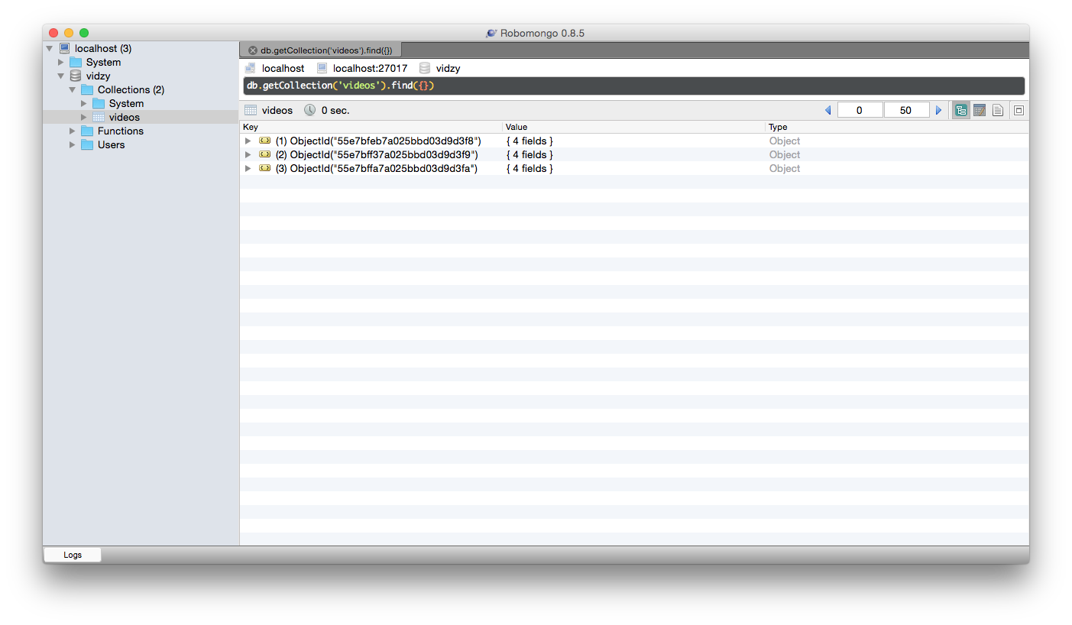Click the Users folder icon
Viewport: 1072px width, 625px height.
point(87,144)
